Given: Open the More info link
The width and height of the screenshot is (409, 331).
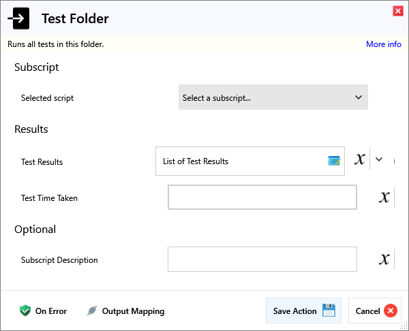Looking at the screenshot, I should (383, 44).
